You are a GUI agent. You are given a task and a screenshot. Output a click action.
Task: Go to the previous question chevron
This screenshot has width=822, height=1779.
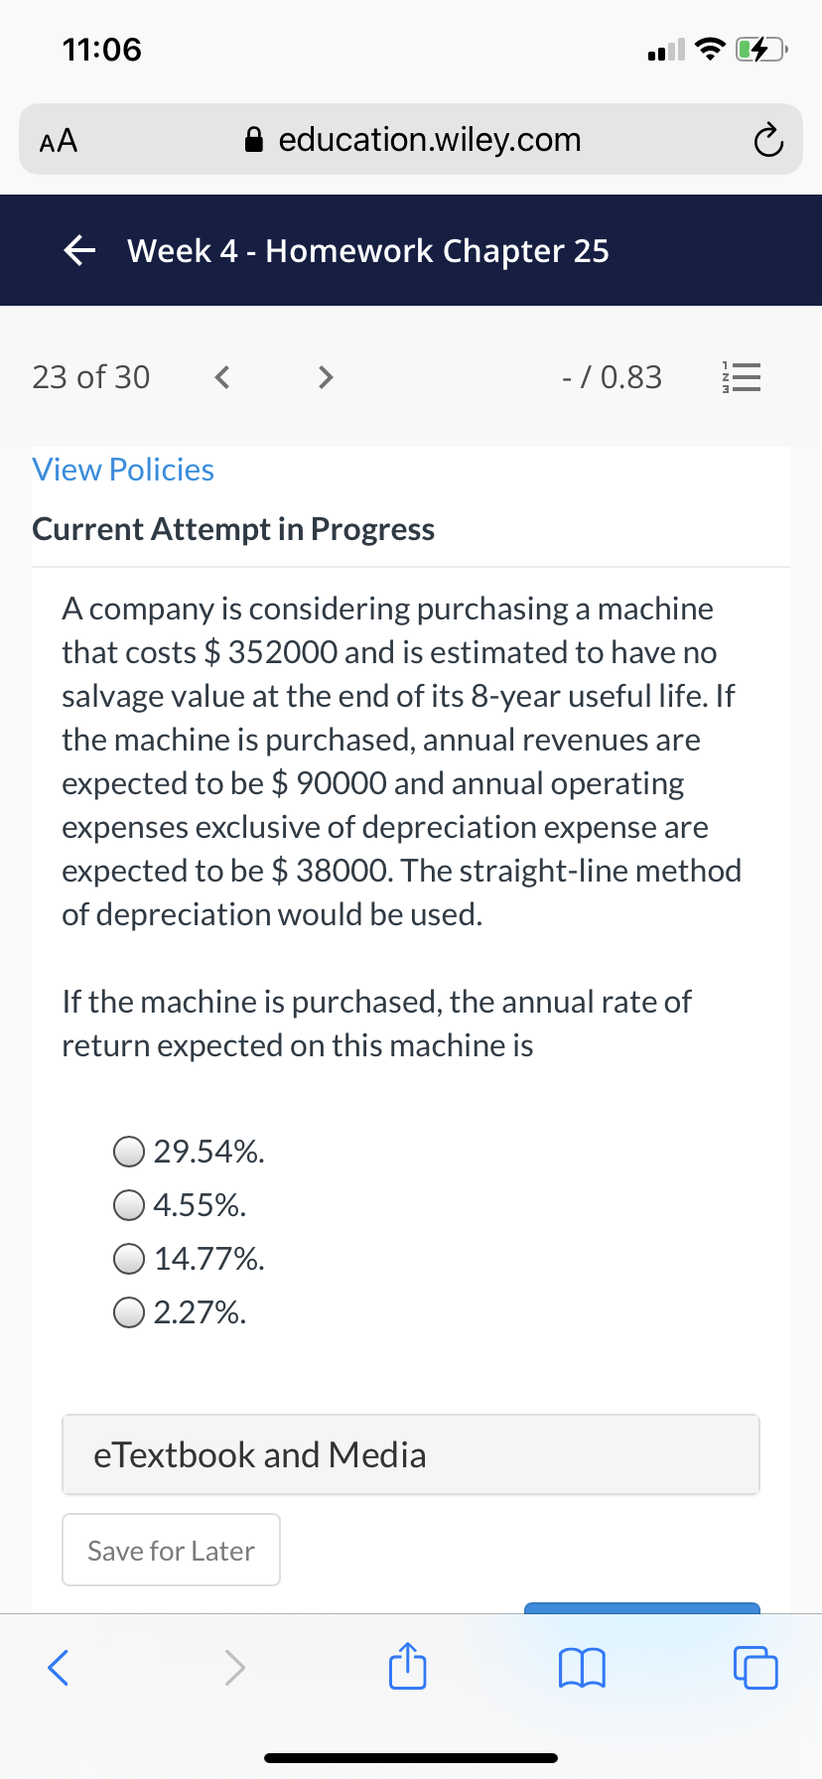click(222, 377)
